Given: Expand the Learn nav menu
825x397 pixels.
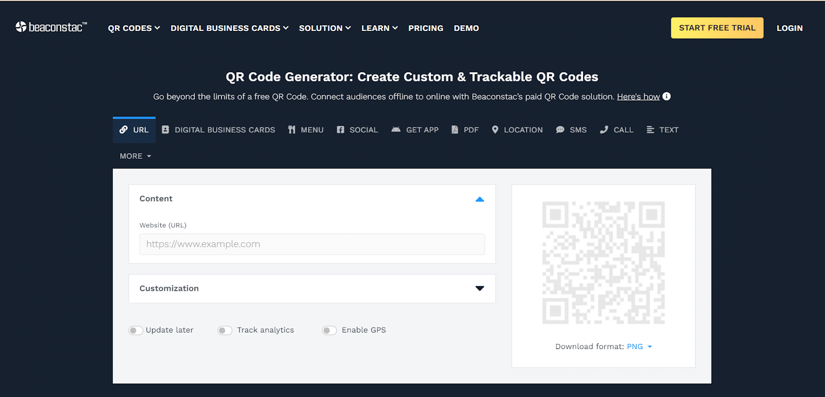Looking at the screenshot, I should (x=379, y=28).
